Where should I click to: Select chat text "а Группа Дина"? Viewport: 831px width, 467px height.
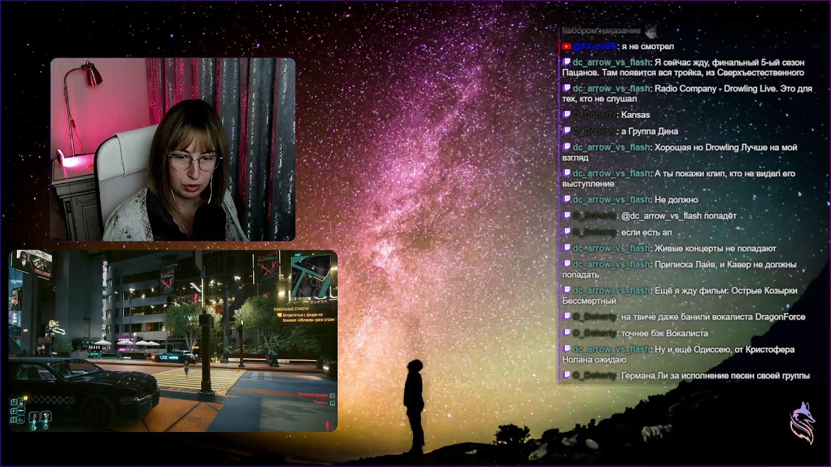pos(651,131)
